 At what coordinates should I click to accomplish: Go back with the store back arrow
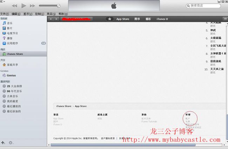51,19
